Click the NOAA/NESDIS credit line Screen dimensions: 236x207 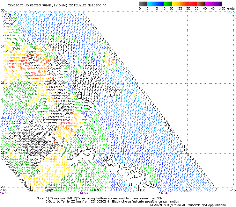tap(188, 205)
